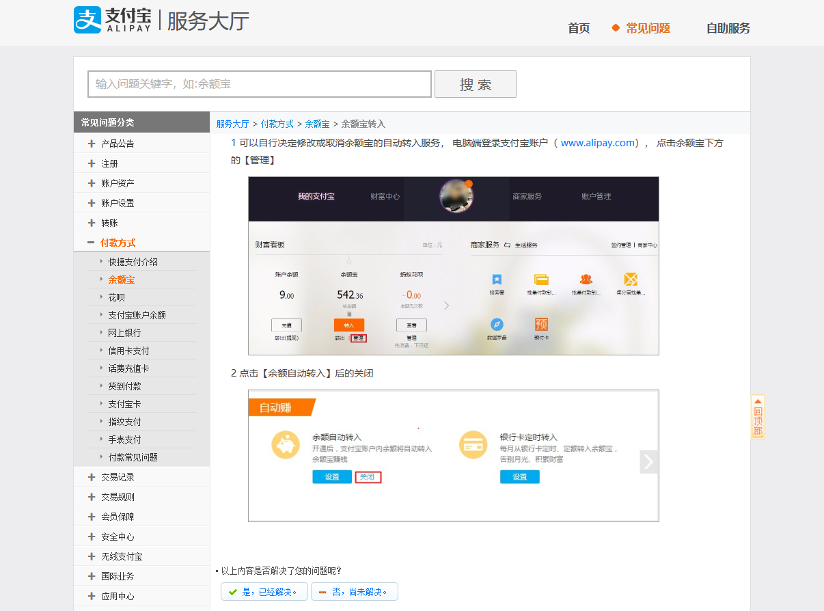Image resolution: width=824 pixels, height=611 pixels.
Task: Select 支付宝账户余额 in sidebar
Action: [137, 315]
